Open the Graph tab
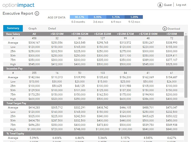Screen dimensions: 191x142 32,28
